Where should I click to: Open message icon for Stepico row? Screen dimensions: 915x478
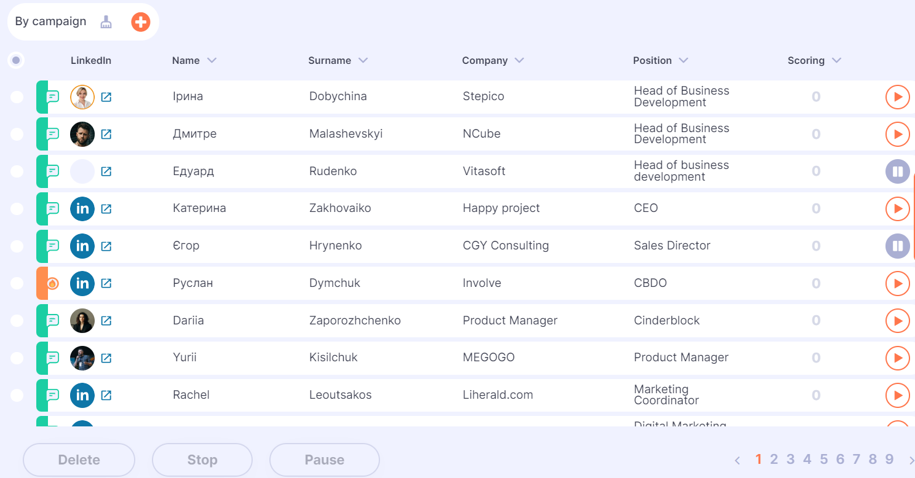tap(53, 97)
